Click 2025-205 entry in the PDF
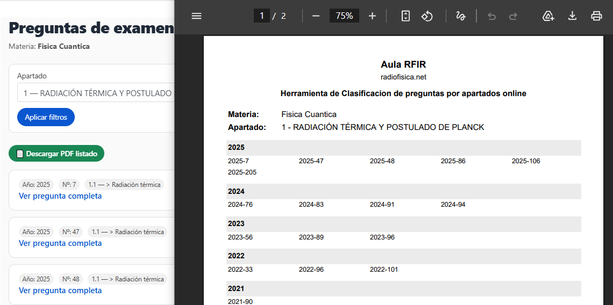613x305 pixels. click(242, 172)
